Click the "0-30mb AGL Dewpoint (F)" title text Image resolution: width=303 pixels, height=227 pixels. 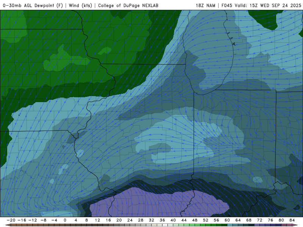click(x=33, y=6)
